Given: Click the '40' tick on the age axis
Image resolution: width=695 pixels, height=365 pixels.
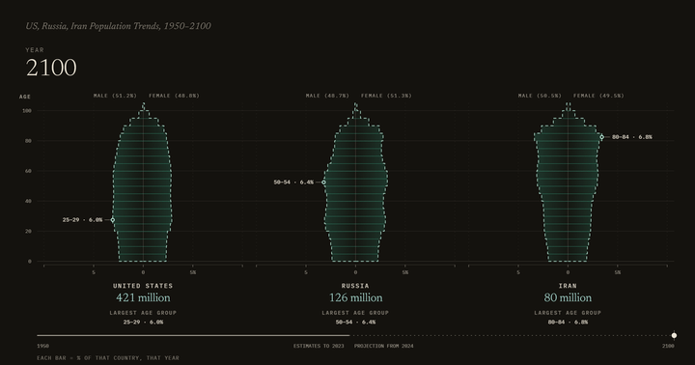Looking at the screenshot, I should [x=28, y=202].
